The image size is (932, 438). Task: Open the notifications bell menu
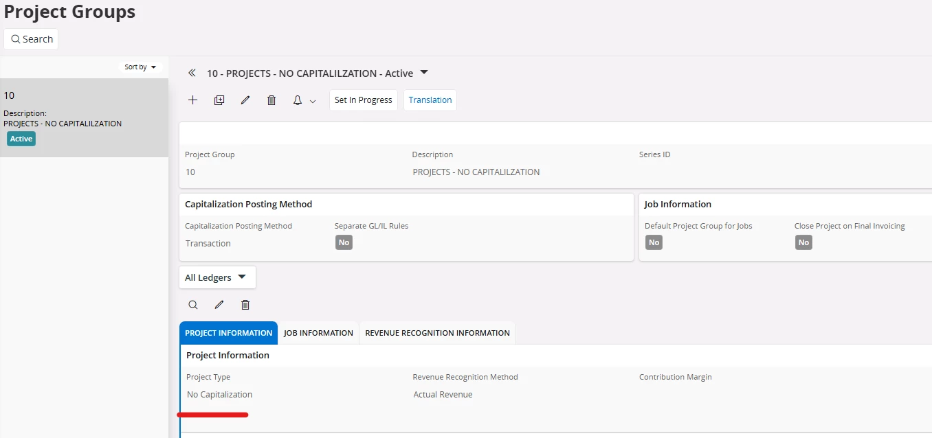pyautogui.click(x=304, y=100)
